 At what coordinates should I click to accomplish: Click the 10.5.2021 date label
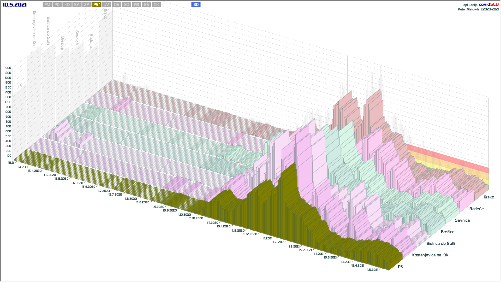coord(15,5)
